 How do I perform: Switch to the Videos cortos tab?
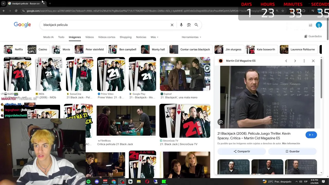pyautogui.click(x=107, y=37)
